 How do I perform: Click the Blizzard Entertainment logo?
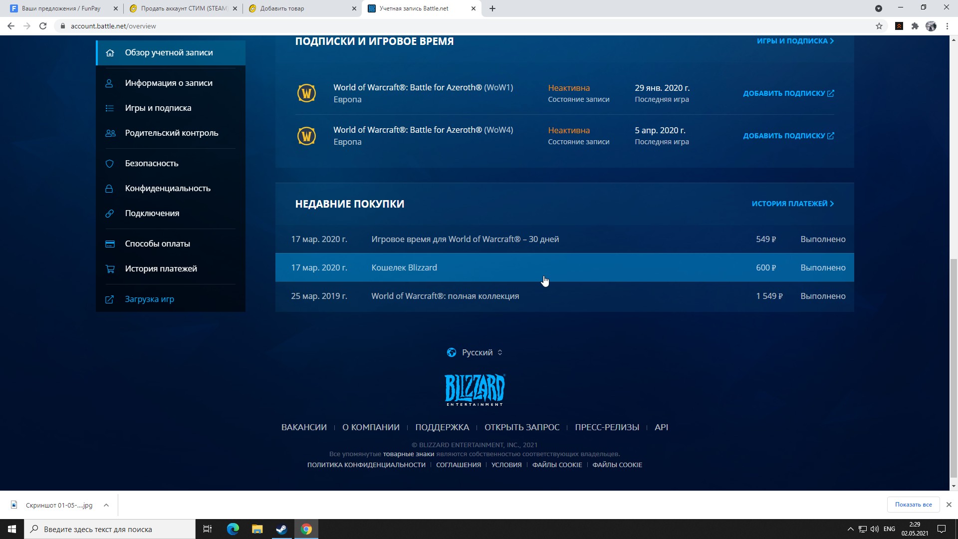[x=475, y=390]
